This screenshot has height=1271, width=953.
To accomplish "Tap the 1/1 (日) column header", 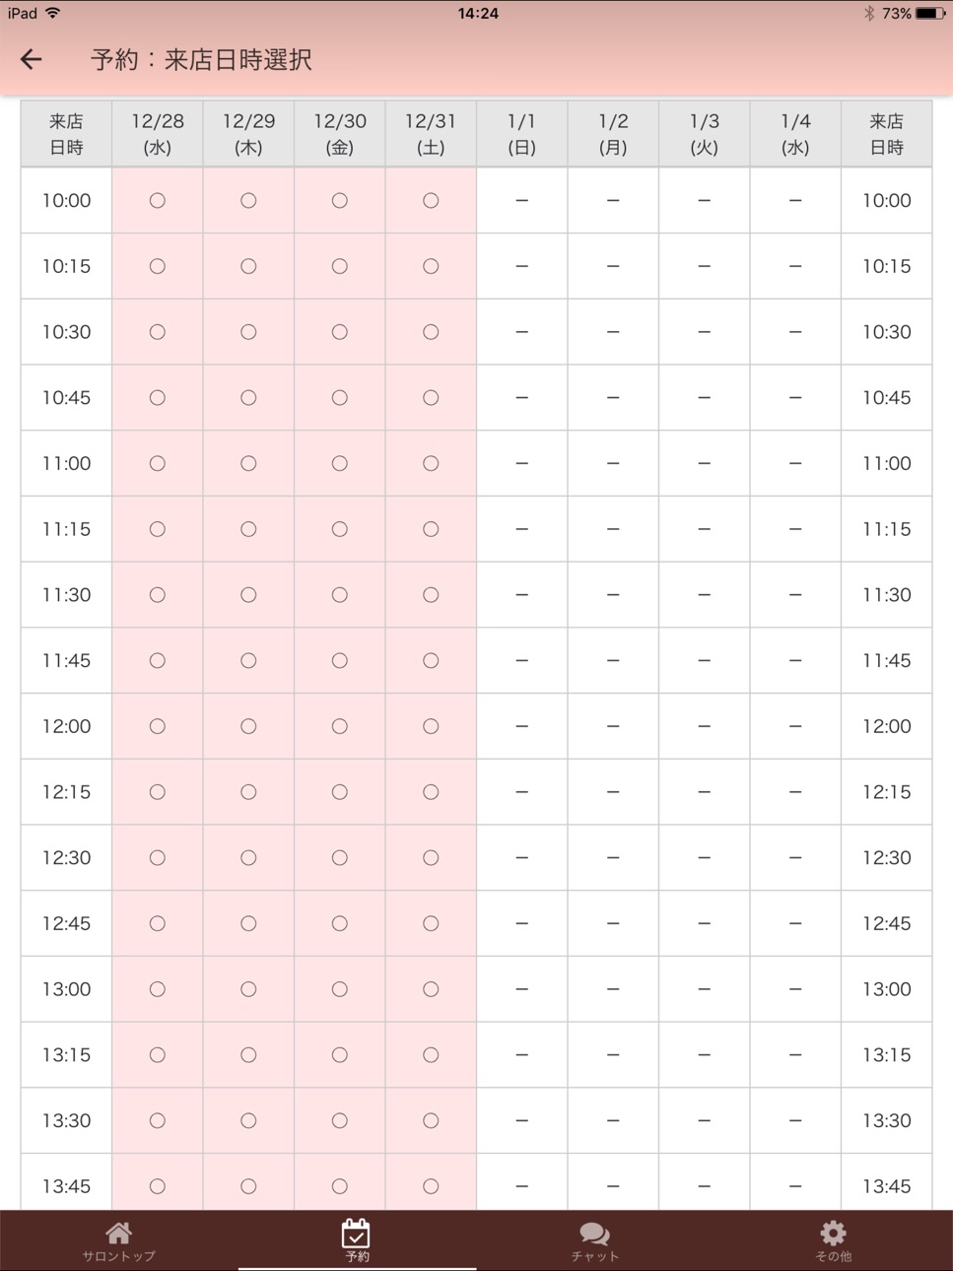I will [522, 134].
